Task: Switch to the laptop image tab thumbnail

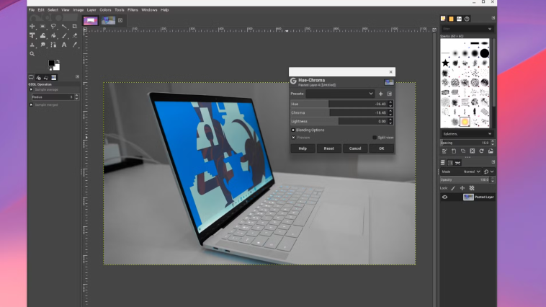Action: [108, 21]
